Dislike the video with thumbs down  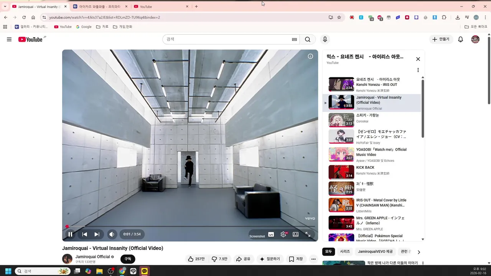tap(220, 259)
